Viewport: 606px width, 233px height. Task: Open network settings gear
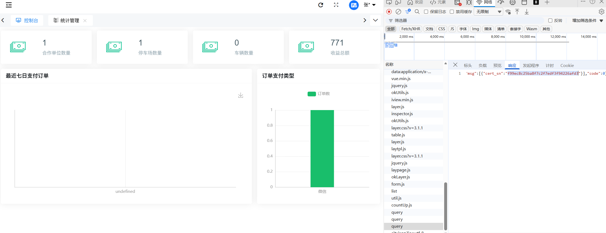(x=601, y=12)
